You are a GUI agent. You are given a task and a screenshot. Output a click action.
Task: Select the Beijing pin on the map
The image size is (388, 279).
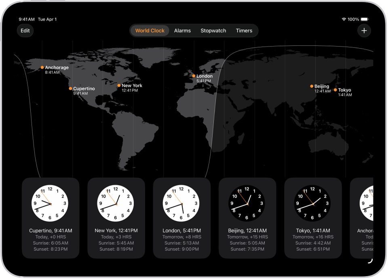coord(311,86)
